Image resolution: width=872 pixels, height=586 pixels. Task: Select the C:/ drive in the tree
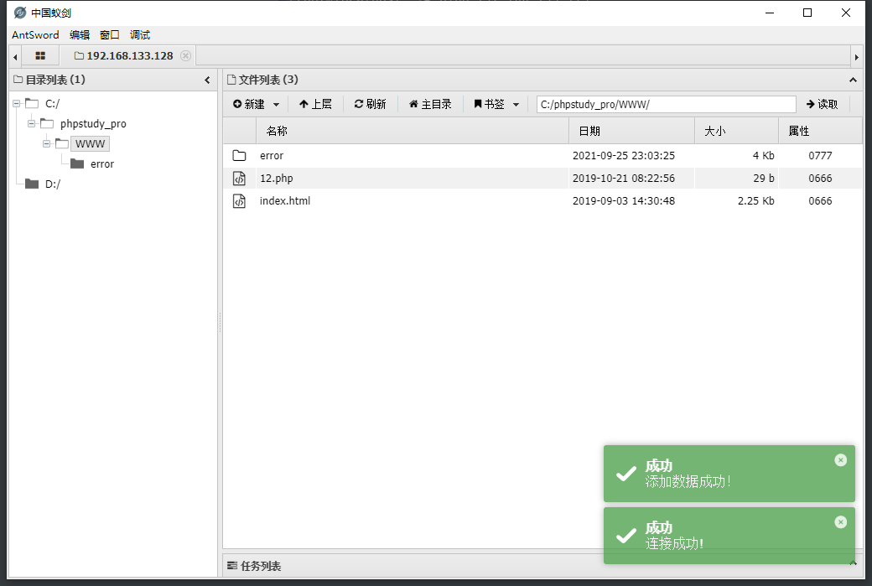(52, 103)
